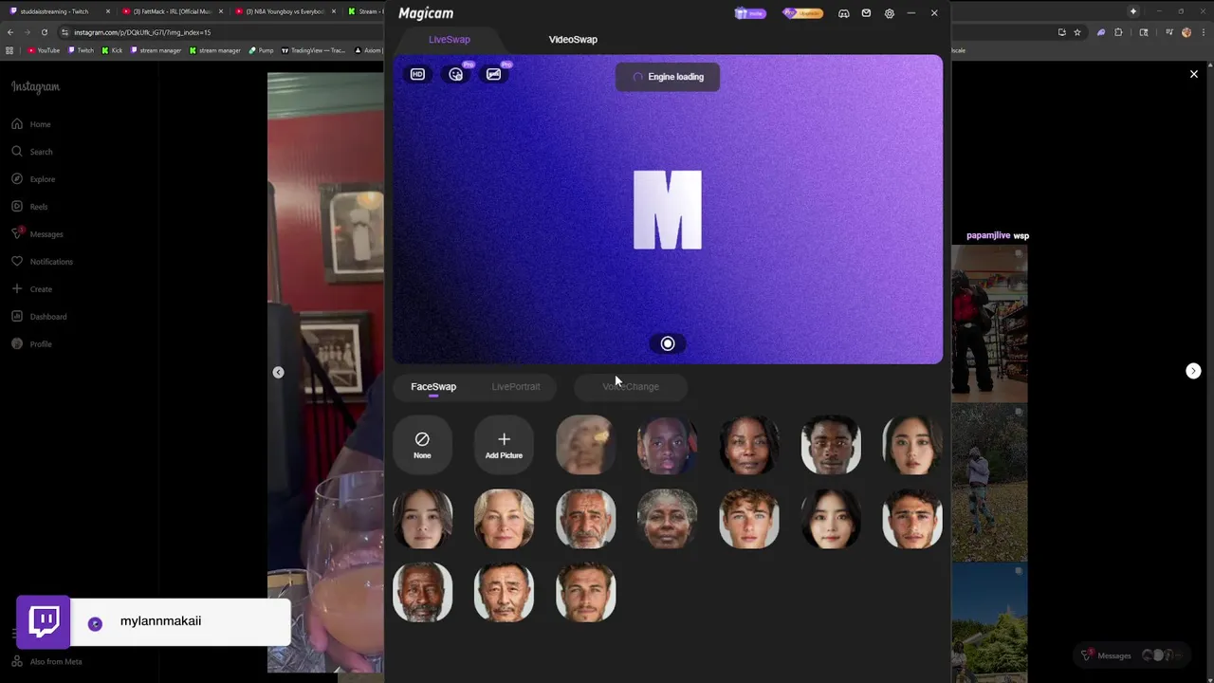1214x683 pixels.
Task: Open Instagram Profile in sidebar
Action: pos(31,344)
